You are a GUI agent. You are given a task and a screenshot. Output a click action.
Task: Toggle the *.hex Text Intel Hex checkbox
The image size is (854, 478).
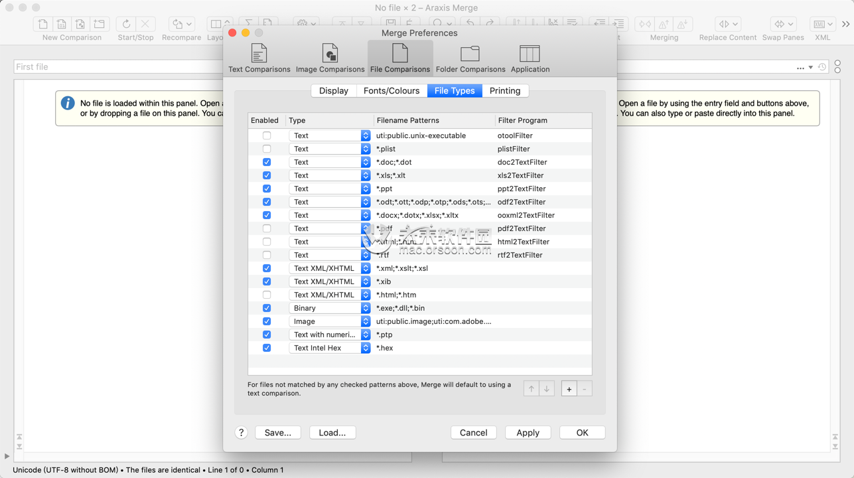click(x=267, y=348)
